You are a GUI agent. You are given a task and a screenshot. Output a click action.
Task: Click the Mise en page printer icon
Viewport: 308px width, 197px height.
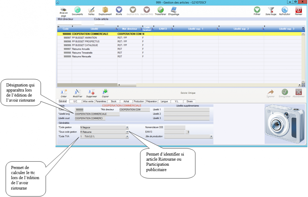pos(63,10)
